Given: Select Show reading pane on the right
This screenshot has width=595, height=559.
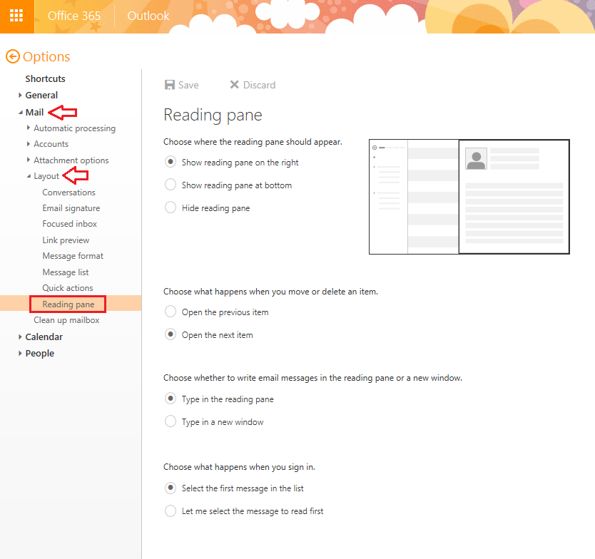Looking at the screenshot, I should (x=171, y=162).
